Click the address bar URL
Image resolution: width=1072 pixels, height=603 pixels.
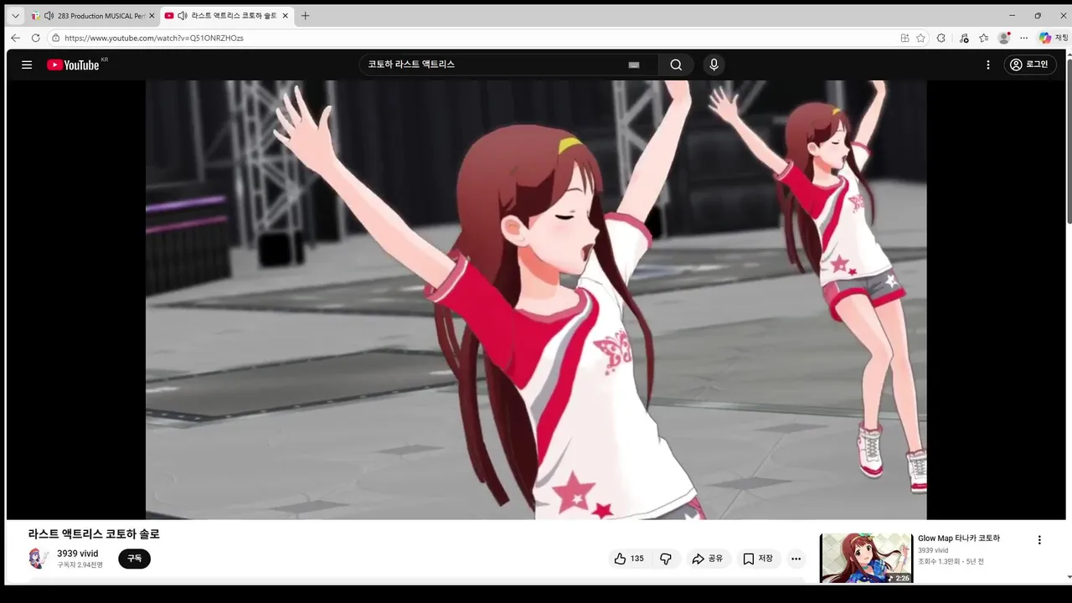click(x=154, y=38)
